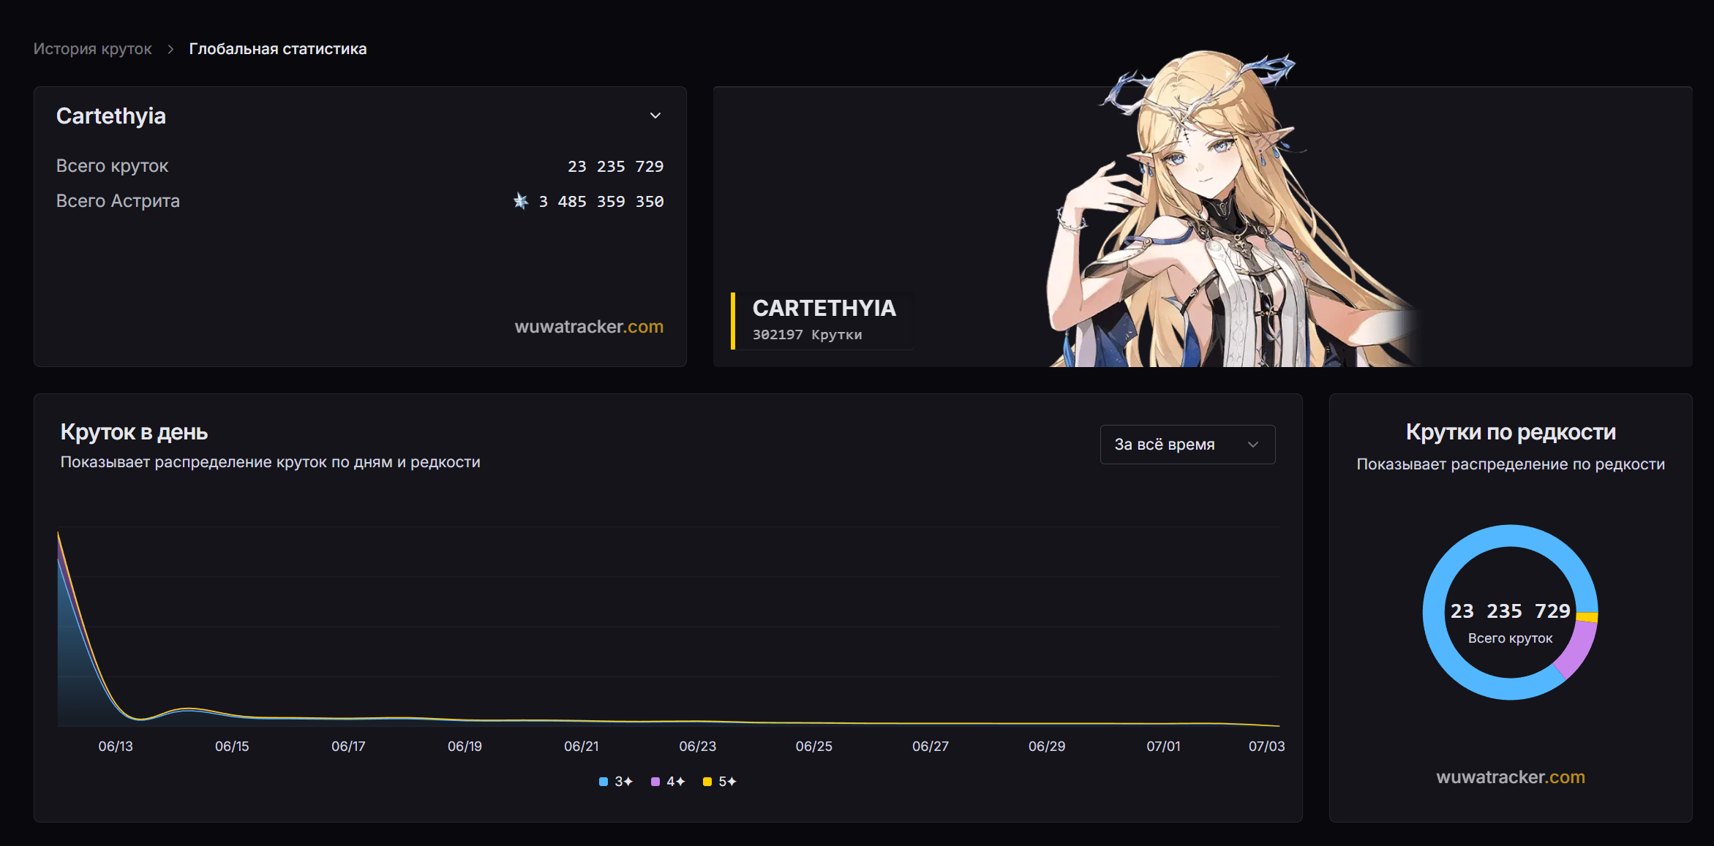Click the chevron arrow in time range selector
Viewport: 1714px width, 846px height.
click(x=1253, y=445)
